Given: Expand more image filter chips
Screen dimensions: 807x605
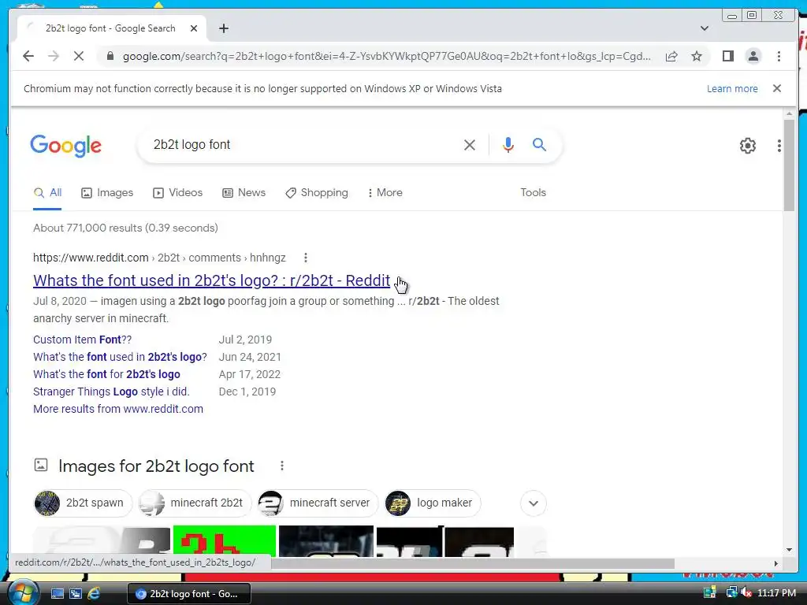Looking at the screenshot, I should click(x=534, y=503).
